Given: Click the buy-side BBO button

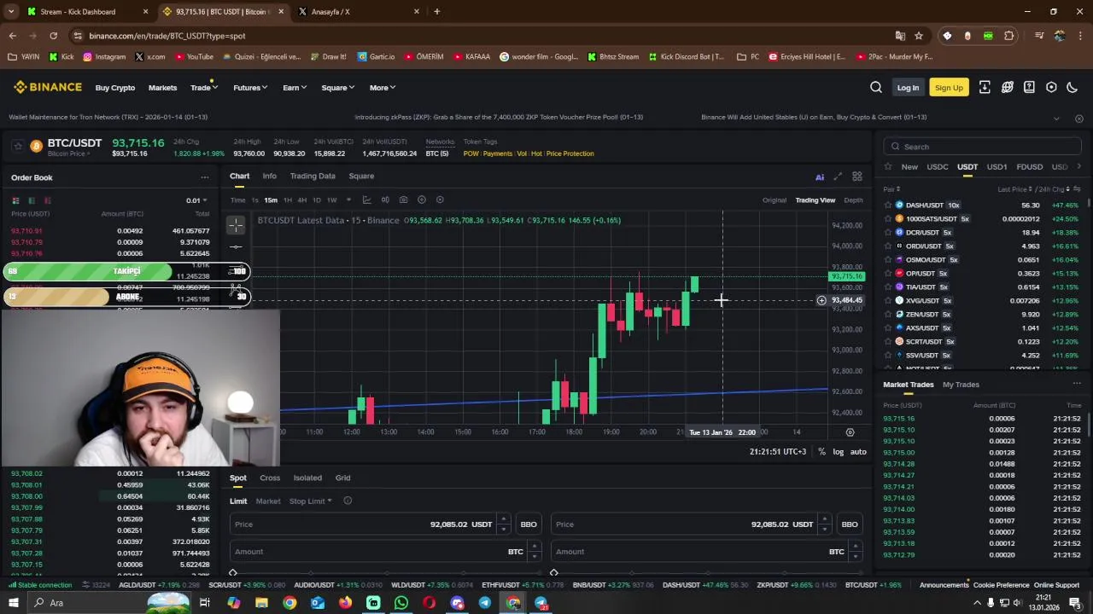Looking at the screenshot, I should click(x=529, y=524).
